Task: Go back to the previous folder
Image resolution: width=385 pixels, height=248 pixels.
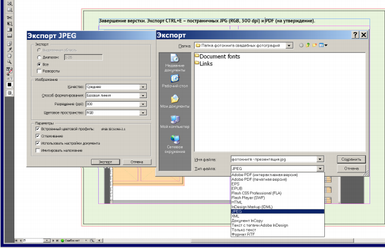Action: pos(301,45)
